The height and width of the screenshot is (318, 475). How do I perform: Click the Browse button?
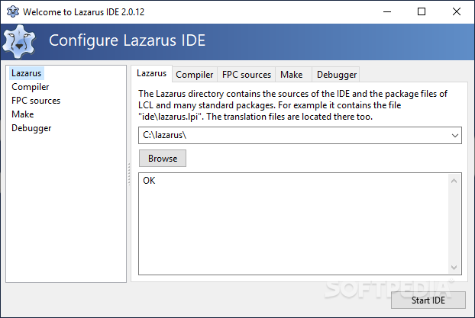163,159
